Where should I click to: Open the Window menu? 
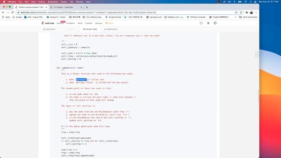pos(79,2)
